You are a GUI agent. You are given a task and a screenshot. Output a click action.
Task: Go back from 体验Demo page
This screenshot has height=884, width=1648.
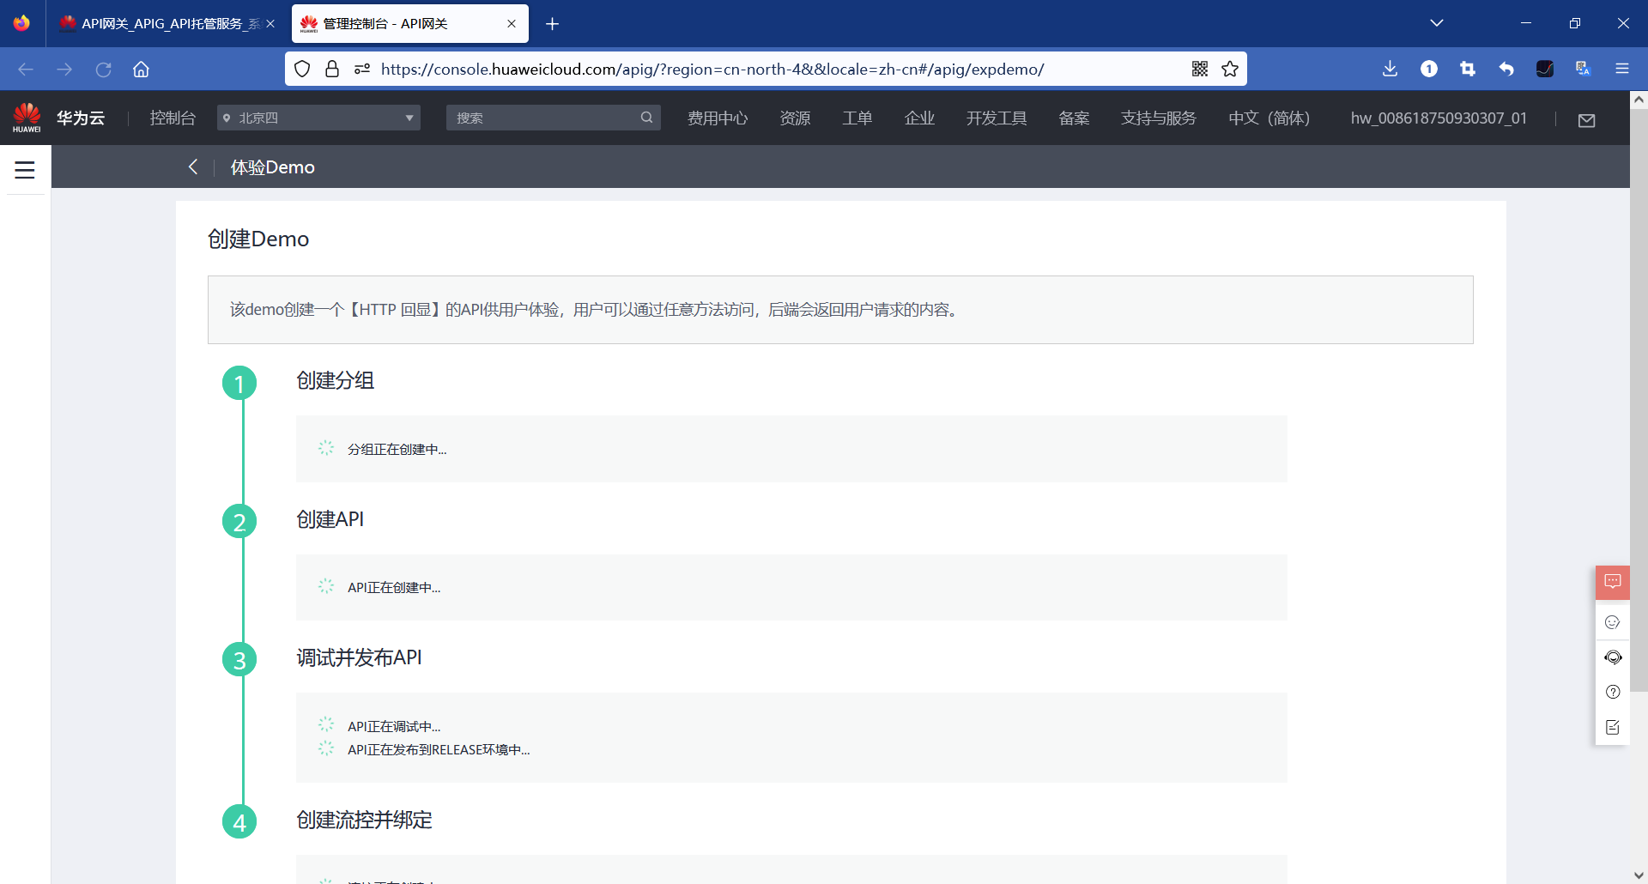(x=193, y=167)
